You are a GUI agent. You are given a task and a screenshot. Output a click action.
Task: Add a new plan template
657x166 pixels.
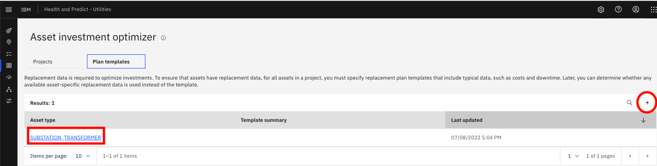[647, 103]
